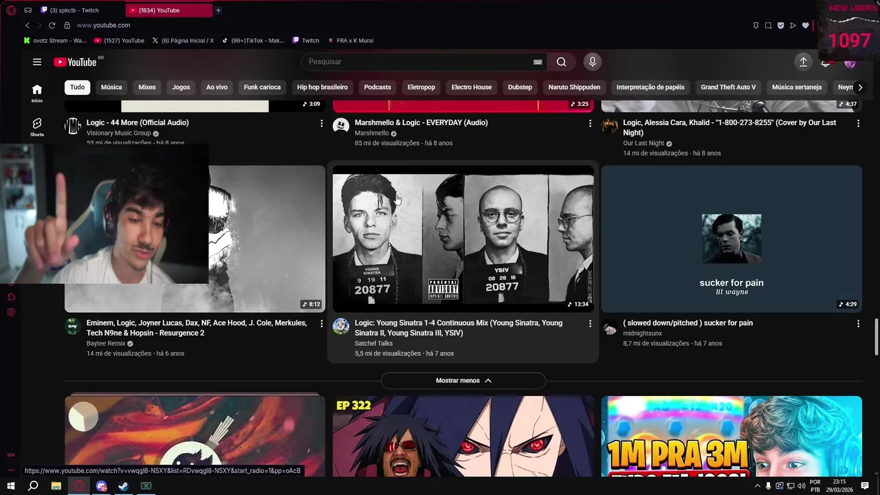Click the YouTube BR logo
This screenshot has width=880, height=495.
tap(78, 62)
